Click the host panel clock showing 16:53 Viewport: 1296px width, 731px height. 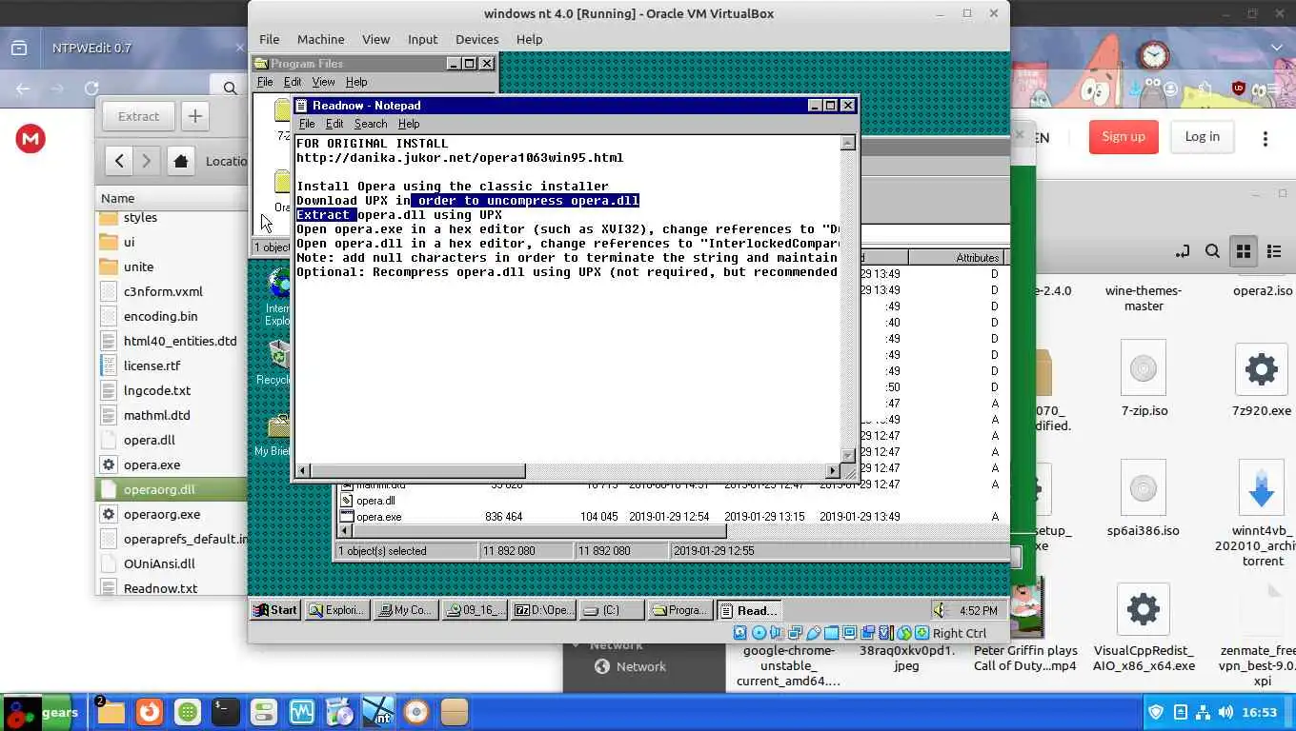1259,712
